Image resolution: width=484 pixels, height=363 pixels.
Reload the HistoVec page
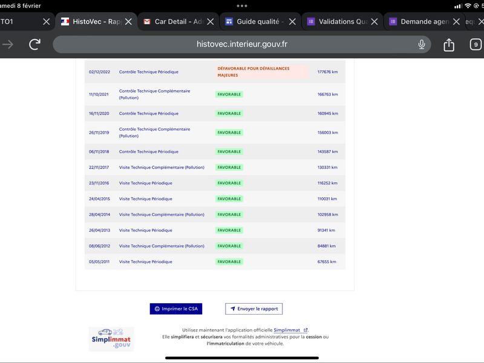click(34, 44)
